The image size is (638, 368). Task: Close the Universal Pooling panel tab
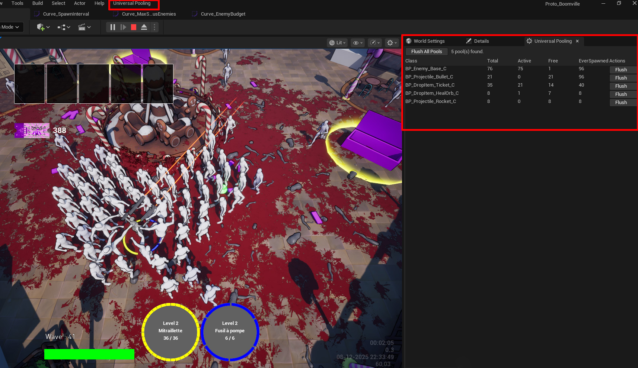click(577, 41)
